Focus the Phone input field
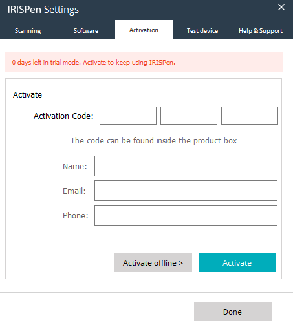 (186, 215)
